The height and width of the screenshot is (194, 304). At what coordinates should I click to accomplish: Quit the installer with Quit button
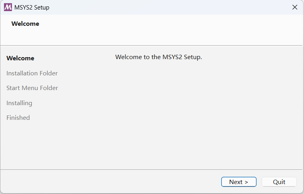pyautogui.click(x=279, y=182)
